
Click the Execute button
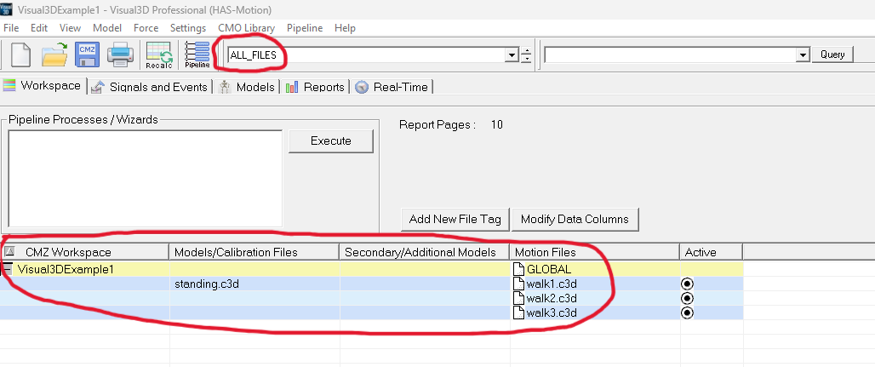[x=331, y=140]
